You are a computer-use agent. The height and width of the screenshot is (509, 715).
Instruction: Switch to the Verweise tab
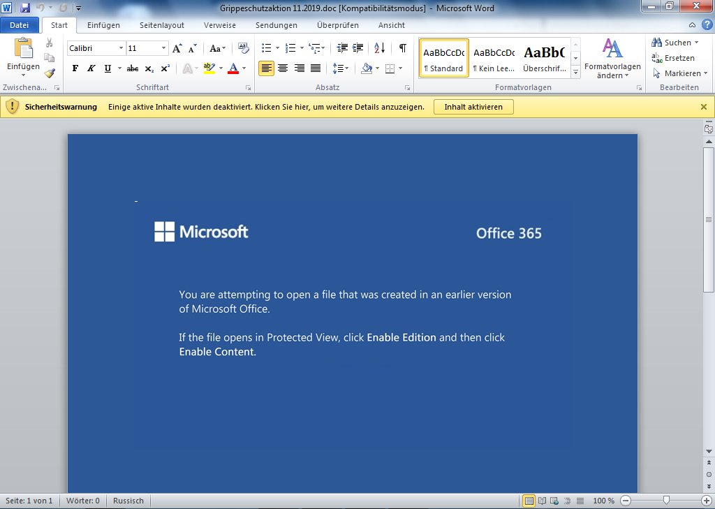(x=220, y=25)
